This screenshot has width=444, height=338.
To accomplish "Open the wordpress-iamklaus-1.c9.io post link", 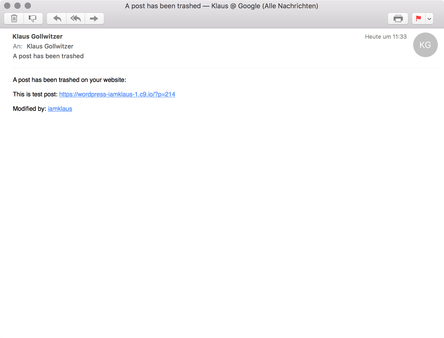I will click(117, 94).
